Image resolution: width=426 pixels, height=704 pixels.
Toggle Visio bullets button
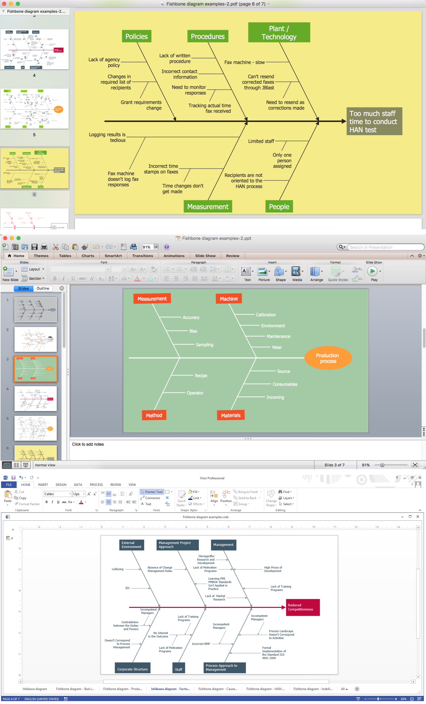pos(122,494)
